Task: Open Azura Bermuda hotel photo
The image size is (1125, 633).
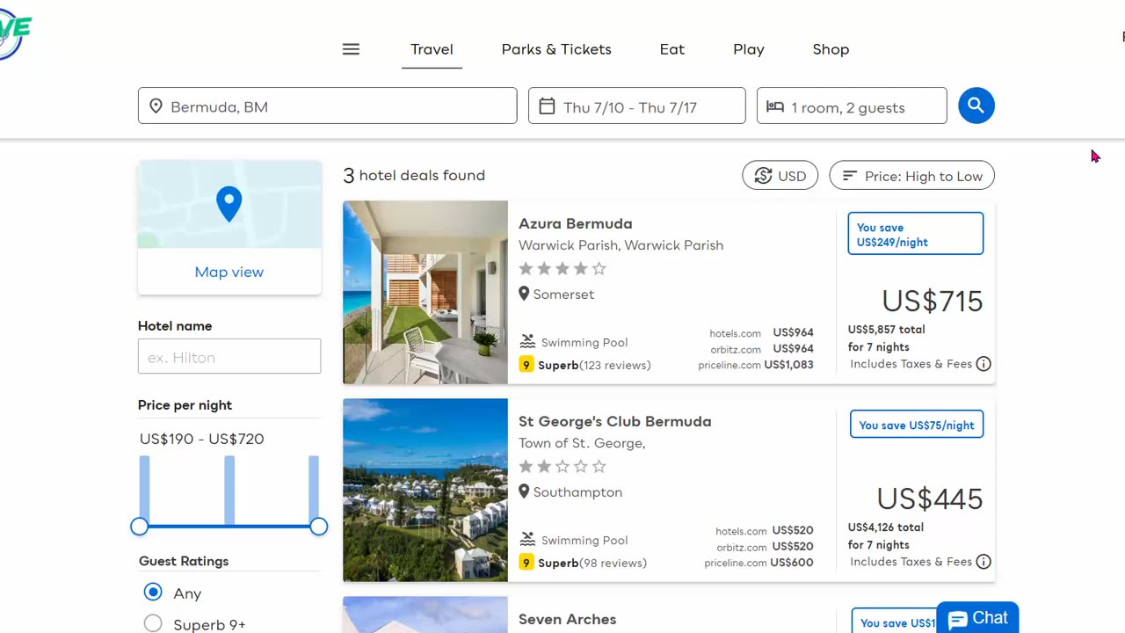Action: tap(425, 293)
